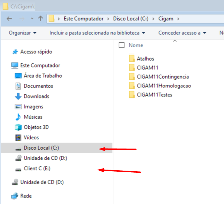Click the Acesso rápido star icon
224x204 pixels.
[x=15, y=52]
